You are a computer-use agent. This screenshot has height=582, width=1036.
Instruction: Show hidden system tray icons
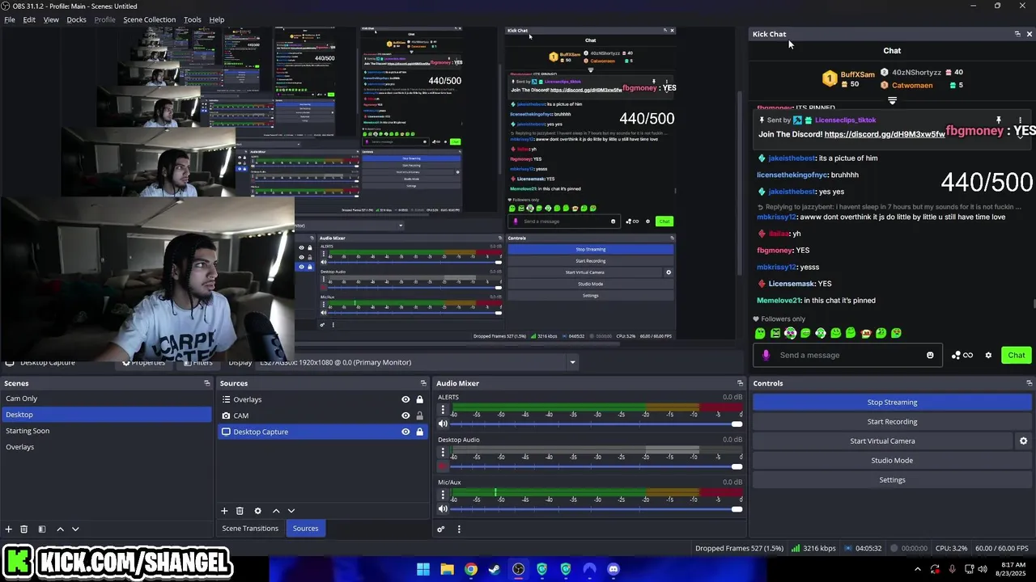[917, 569]
